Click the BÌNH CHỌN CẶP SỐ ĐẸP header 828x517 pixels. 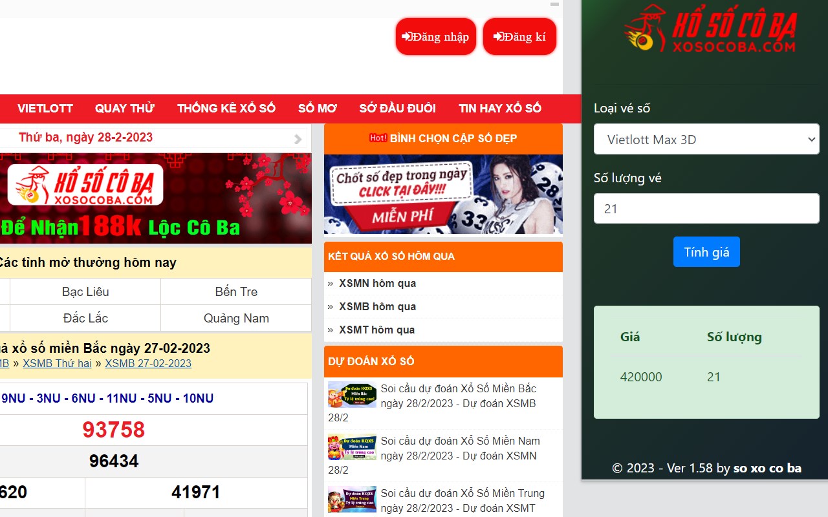pos(443,138)
